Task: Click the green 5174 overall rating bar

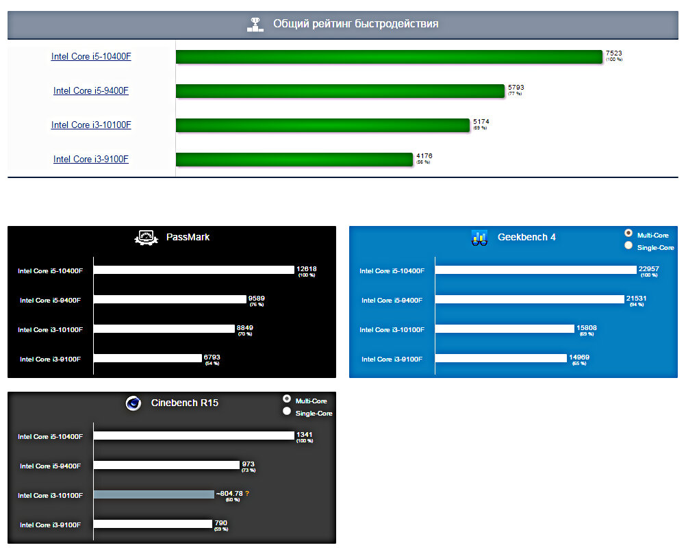Action: pyautogui.click(x=323, y=125)
